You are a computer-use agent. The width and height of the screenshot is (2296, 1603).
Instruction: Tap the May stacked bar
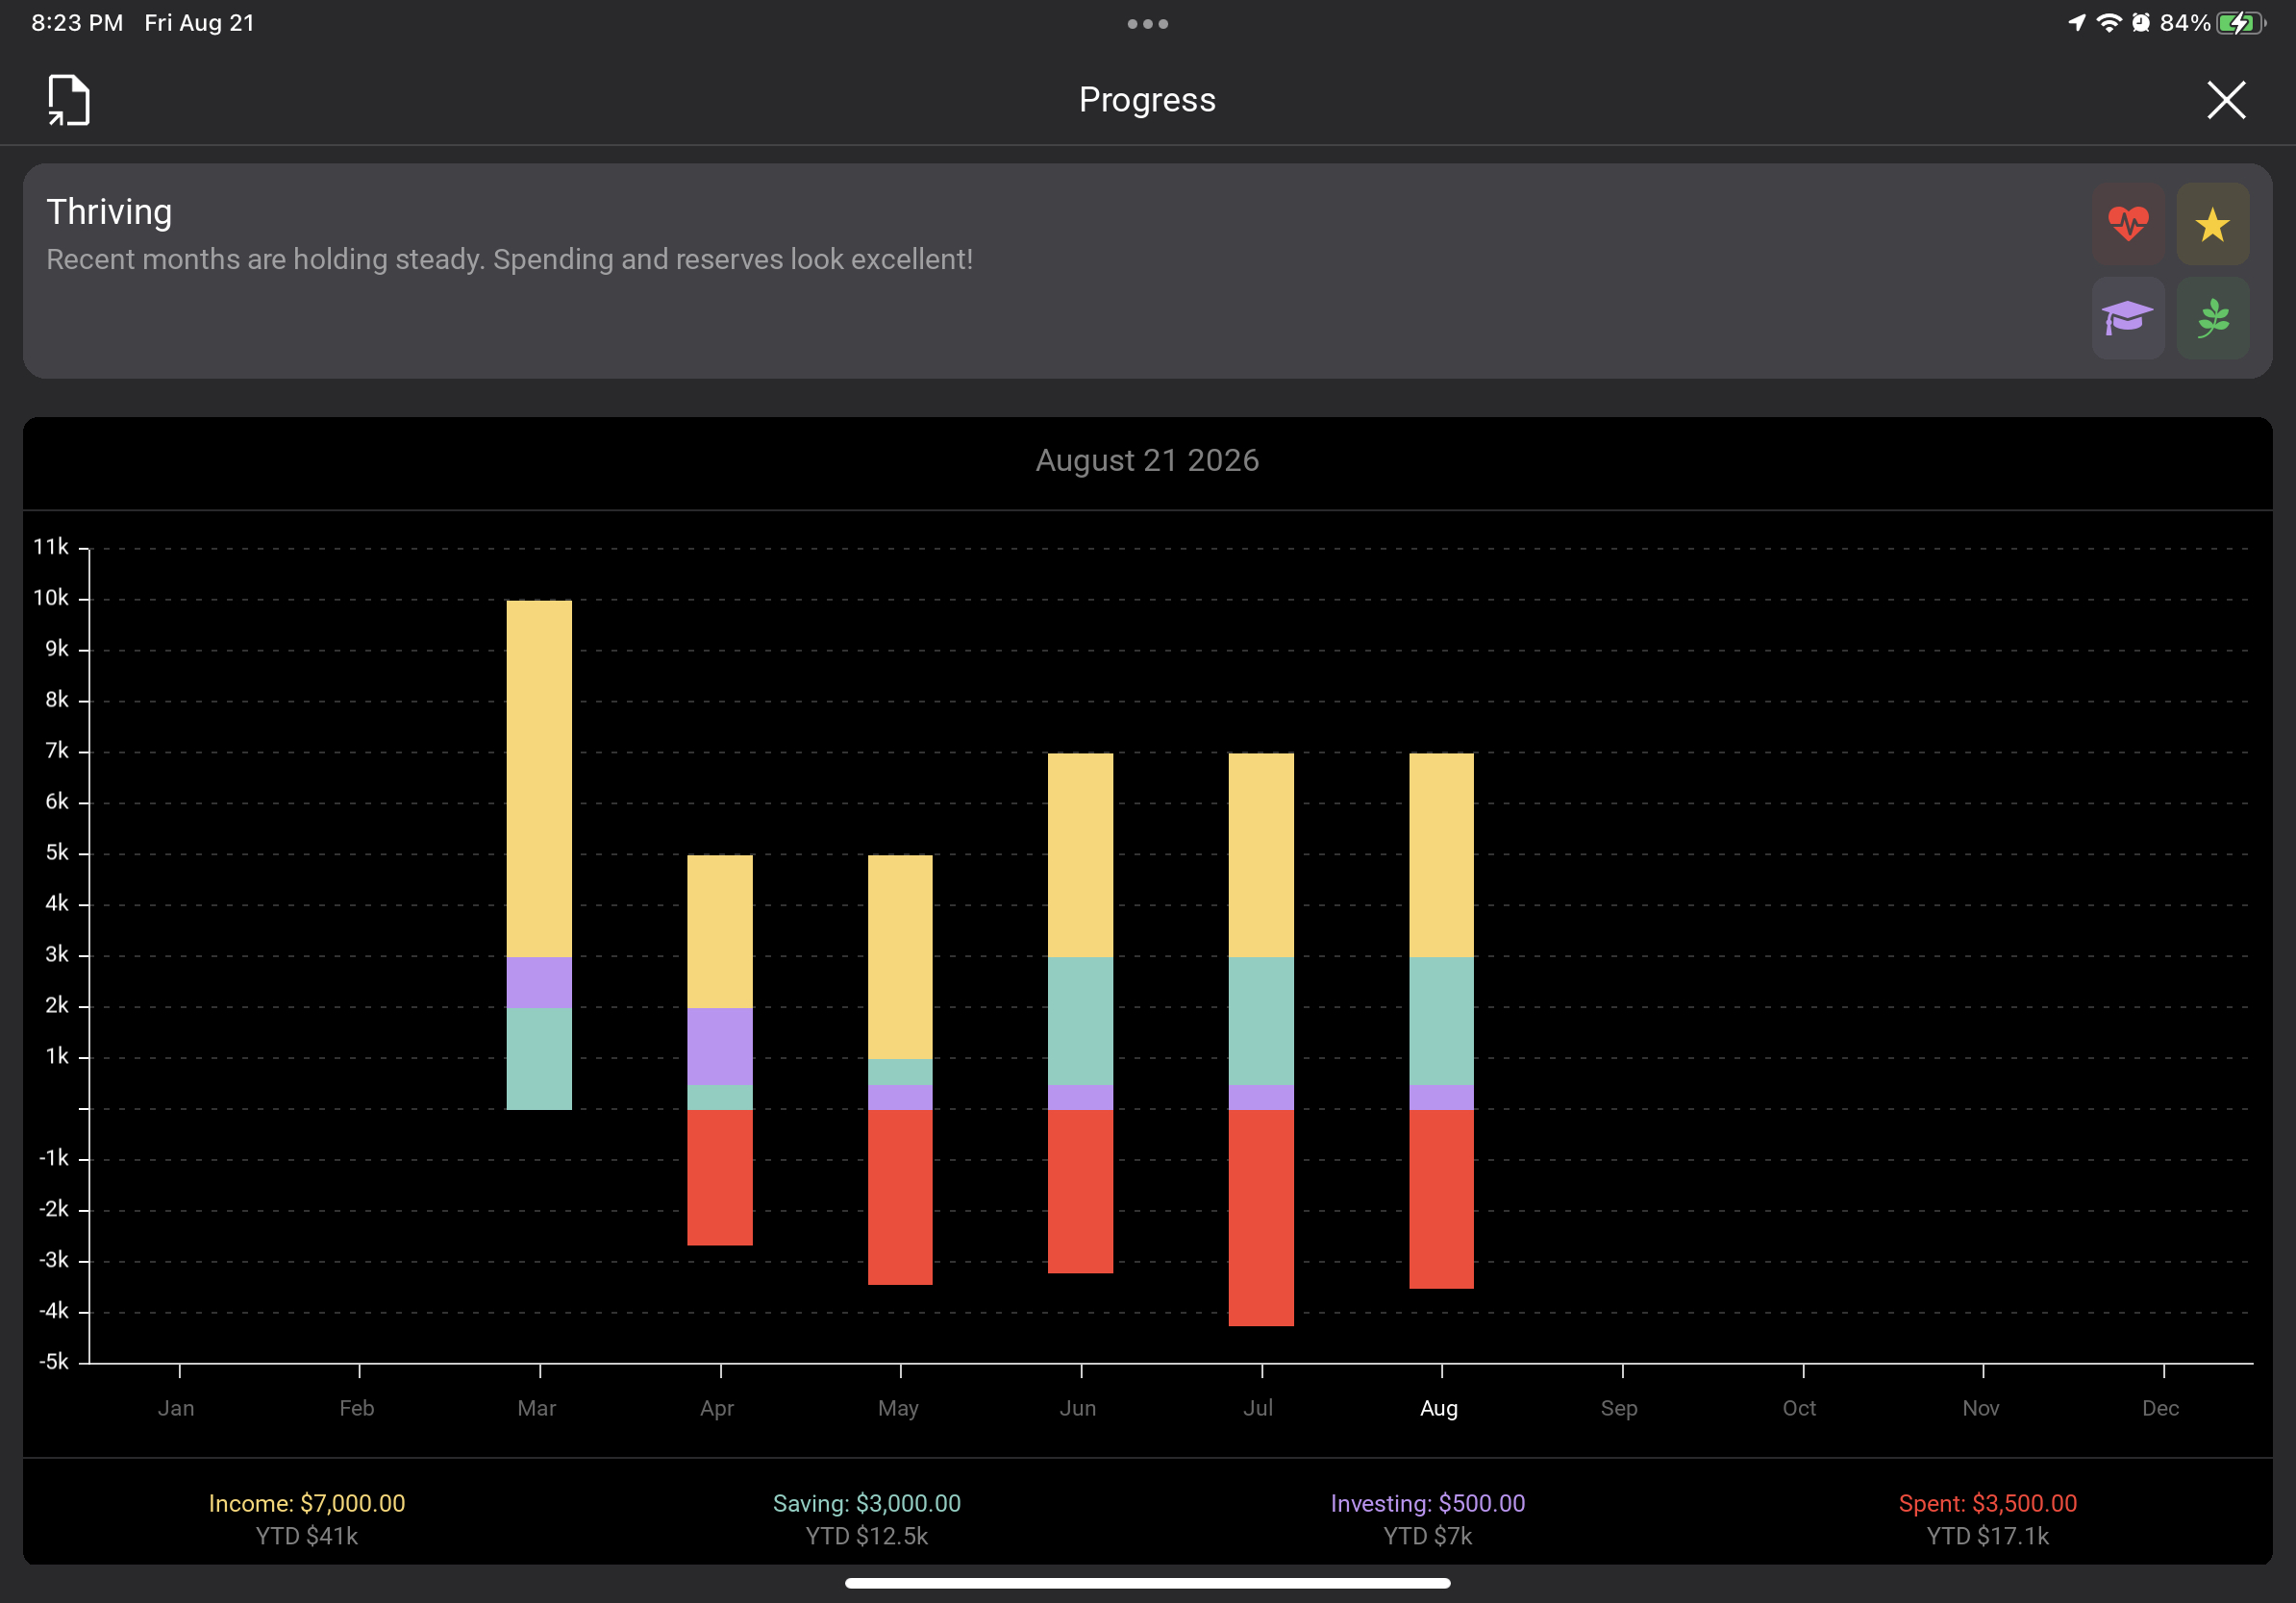[900, 1070]
